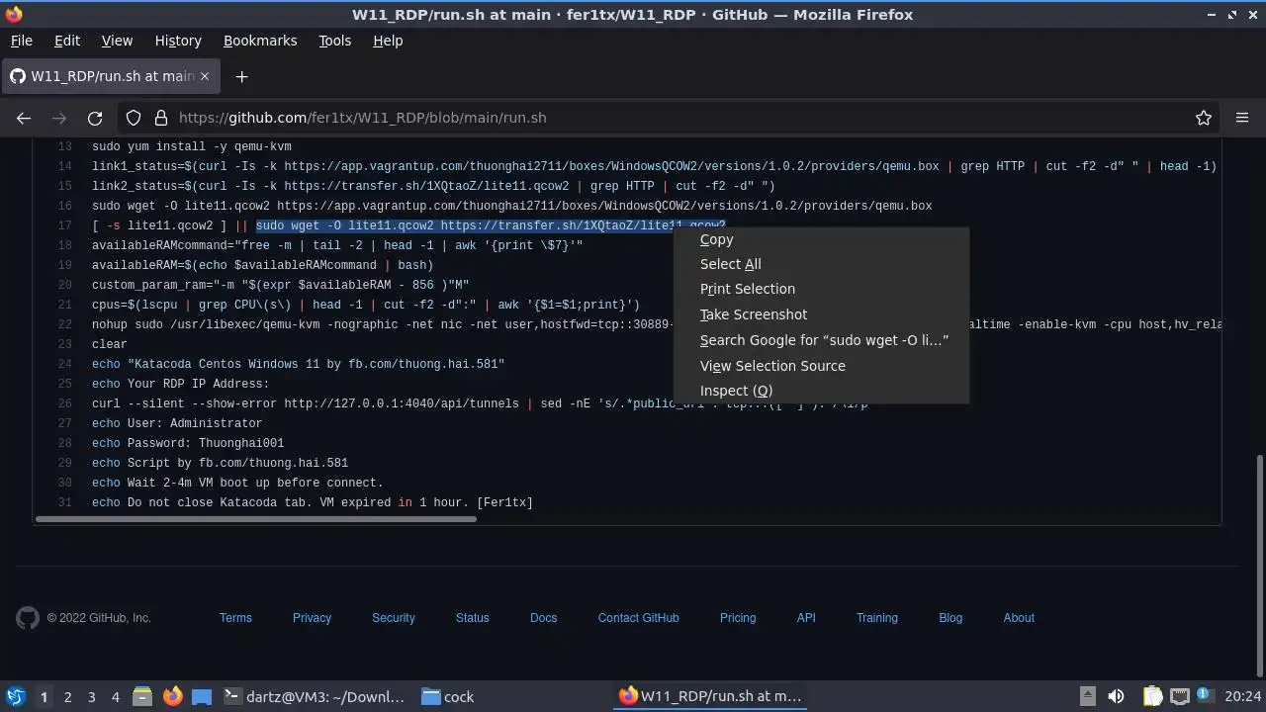This screenshot has width=1266, height=712.
Task: Open the Firefox hamburger application menu
Action: click(1242, 118)
